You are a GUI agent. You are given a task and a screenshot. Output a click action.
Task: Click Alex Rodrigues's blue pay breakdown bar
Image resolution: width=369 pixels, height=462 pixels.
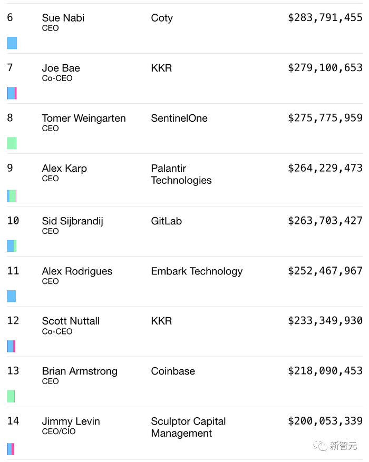coord(11,296)
